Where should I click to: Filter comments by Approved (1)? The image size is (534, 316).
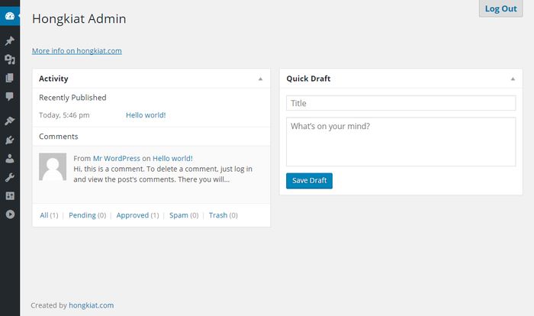pyautogui.click(x=137, y=215)
